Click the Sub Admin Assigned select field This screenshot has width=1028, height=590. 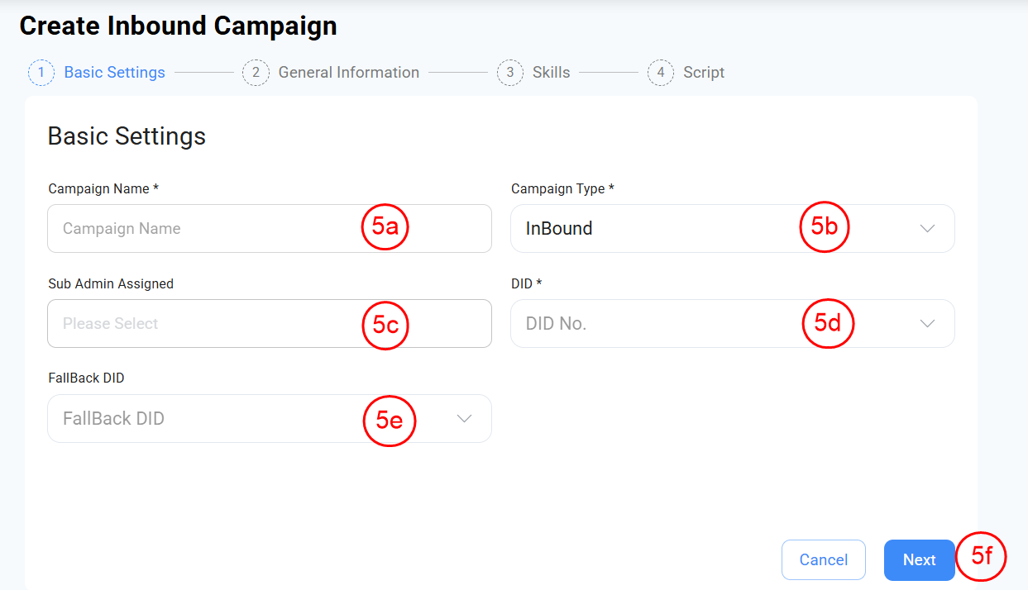tap(198, 324)
